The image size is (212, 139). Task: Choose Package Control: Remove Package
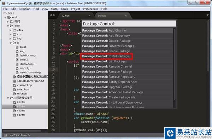point(127,71)
